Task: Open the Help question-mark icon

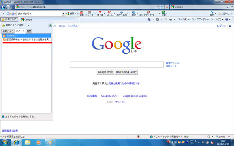Action: pyautogui.click(x=227, y=19)
